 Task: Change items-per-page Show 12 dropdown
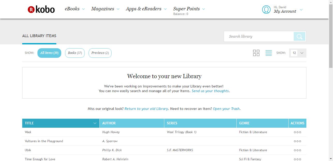(298, 53)
